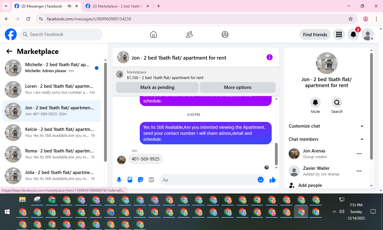Viewport: 383px width, 230px height.
Task: Open the Facebook logo home link
Action: tap(11, 34)
